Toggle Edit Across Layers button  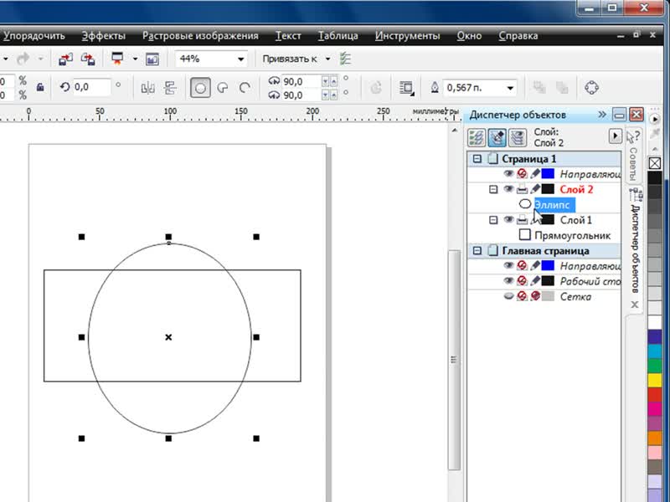tap(497, 137)
